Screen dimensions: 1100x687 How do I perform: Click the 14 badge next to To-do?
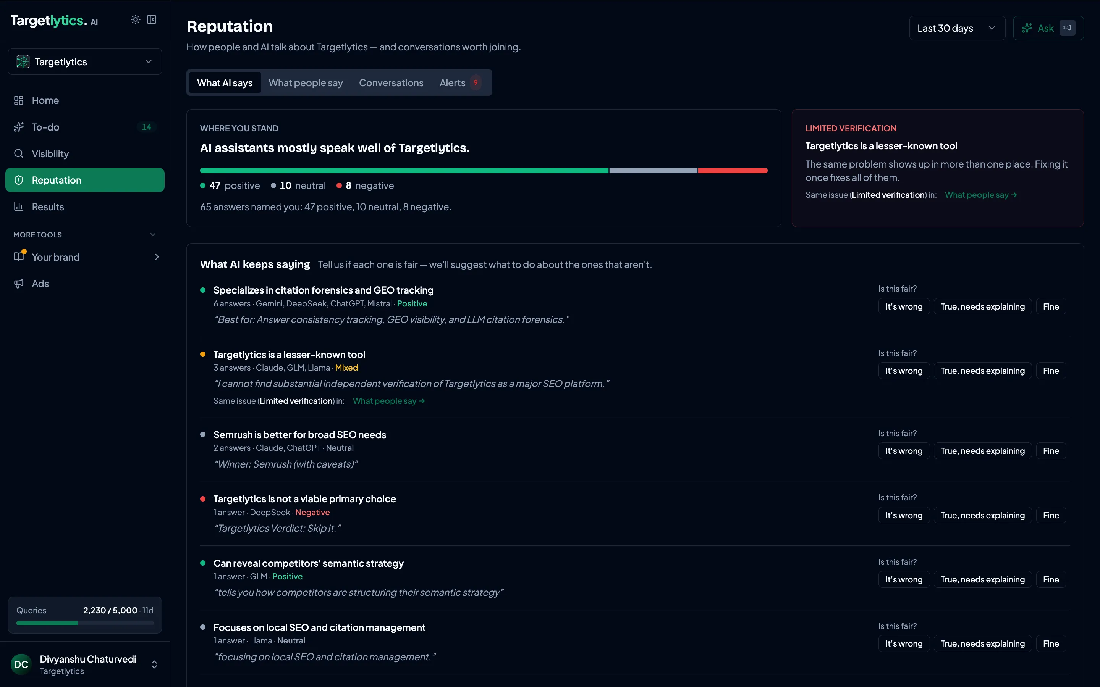pyautogui.click(x=146, y=127)
